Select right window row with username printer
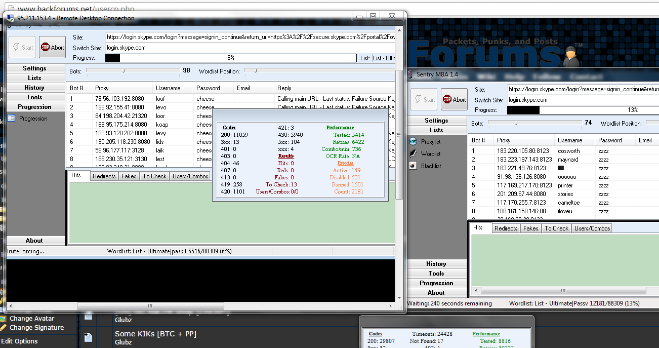This screenshot has height=348, width=659. [564, 185]
